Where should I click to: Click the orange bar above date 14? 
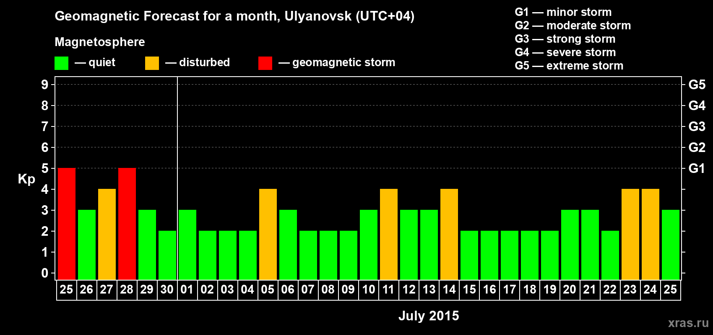coord(449,234)
